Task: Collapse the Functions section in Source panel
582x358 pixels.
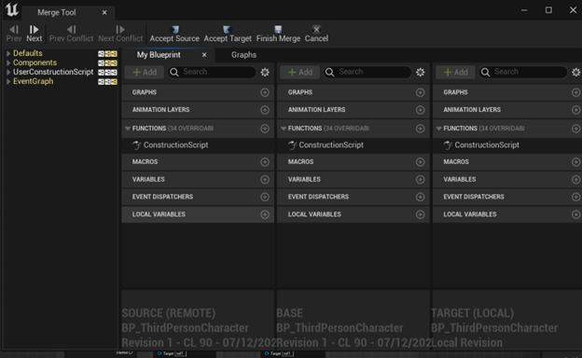Action: 128,129
